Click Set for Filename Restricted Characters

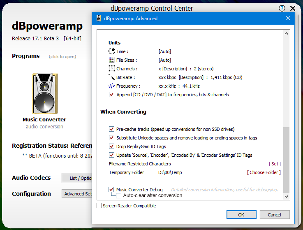(x=275, y=164)
